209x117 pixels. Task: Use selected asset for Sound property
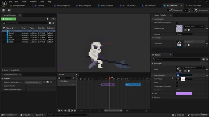(x=185, y=71)
